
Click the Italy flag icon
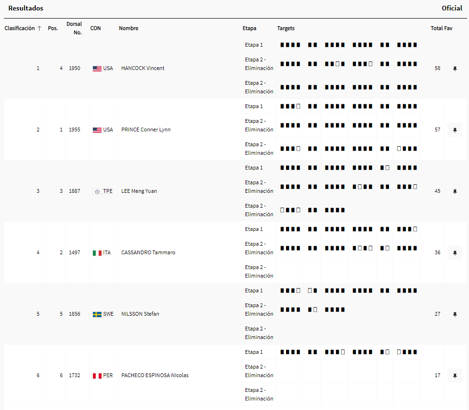click(97, 253)
